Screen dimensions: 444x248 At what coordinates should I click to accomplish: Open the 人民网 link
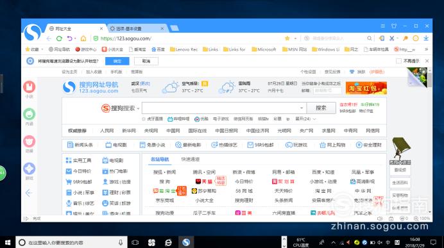pos(107,131)
